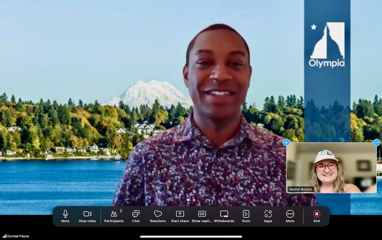Start share screen
Viewport: 382px width, 240px height.
(x=180, y=216)
